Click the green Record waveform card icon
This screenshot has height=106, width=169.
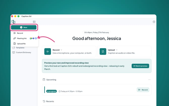(47, 51)
